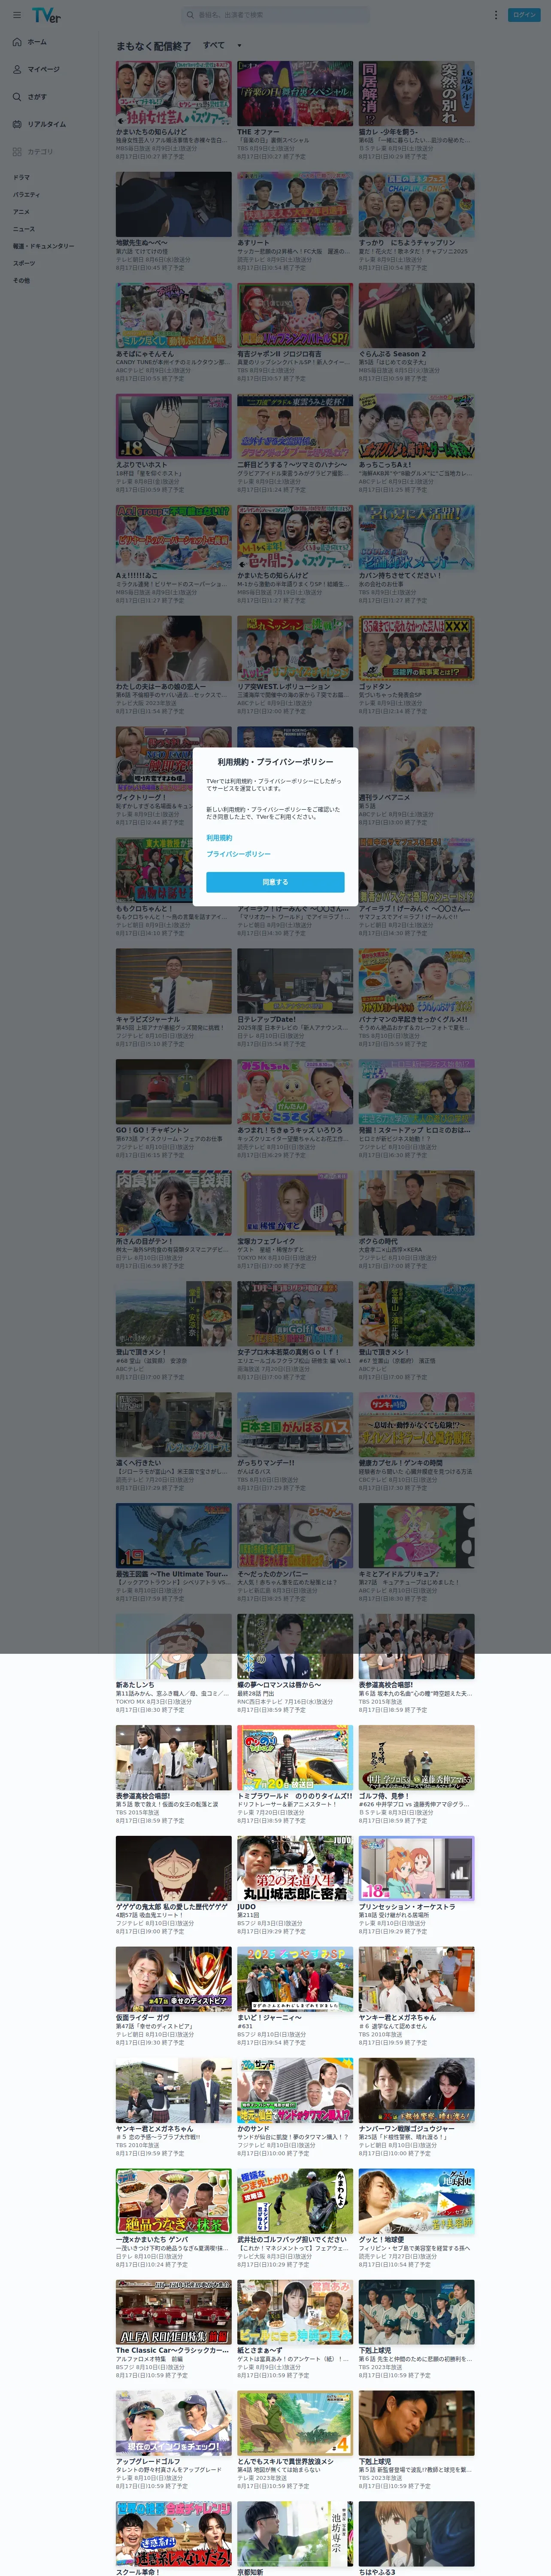
Task: Click the title text 'リアWEST.レボリューション'
Action: pyautogui.click(x=283, y=686)
